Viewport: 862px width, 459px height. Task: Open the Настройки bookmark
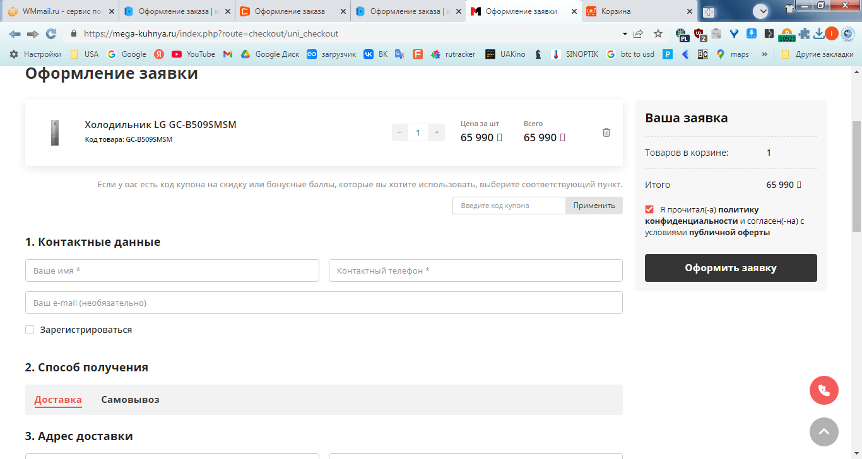coord(35,54)
